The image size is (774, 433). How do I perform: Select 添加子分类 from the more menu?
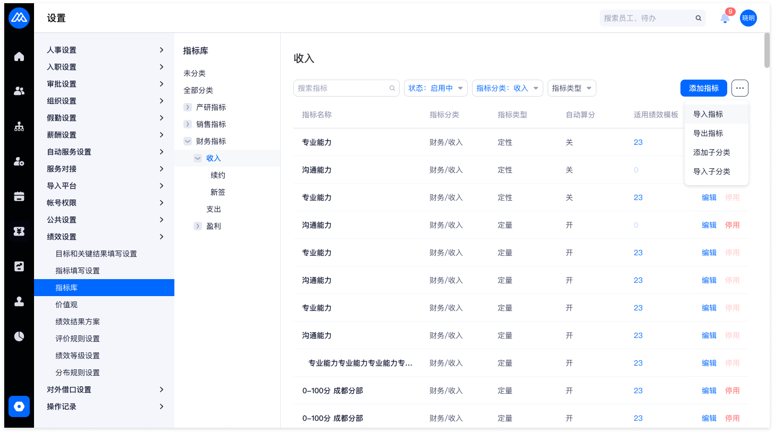(x=711, y=152)
